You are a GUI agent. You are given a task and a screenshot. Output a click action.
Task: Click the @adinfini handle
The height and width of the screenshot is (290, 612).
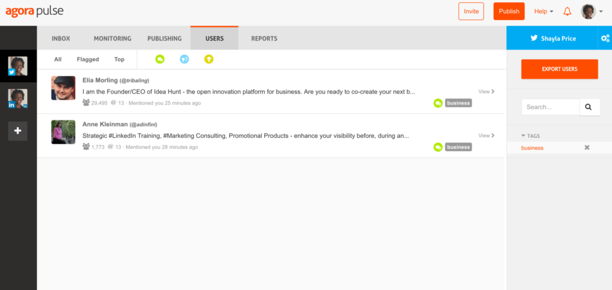[x=143, y=125]
